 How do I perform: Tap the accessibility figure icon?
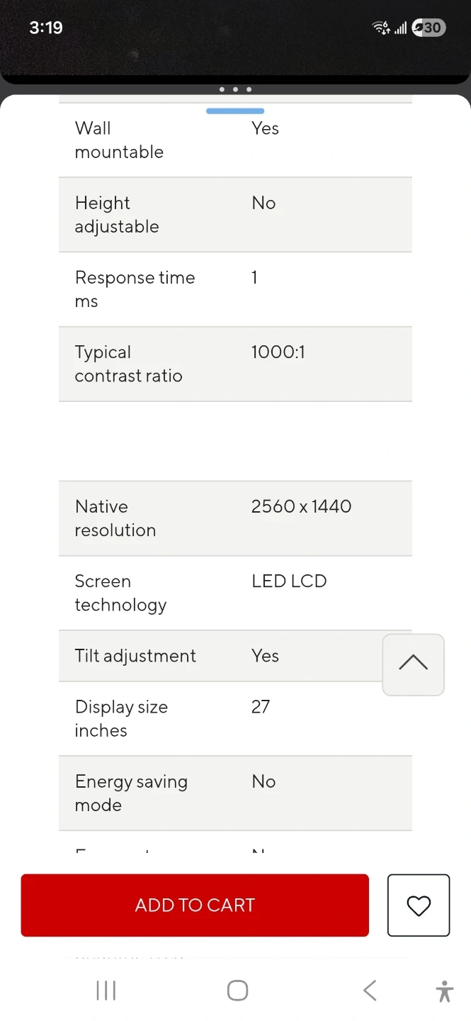click(x=445, y=991)
